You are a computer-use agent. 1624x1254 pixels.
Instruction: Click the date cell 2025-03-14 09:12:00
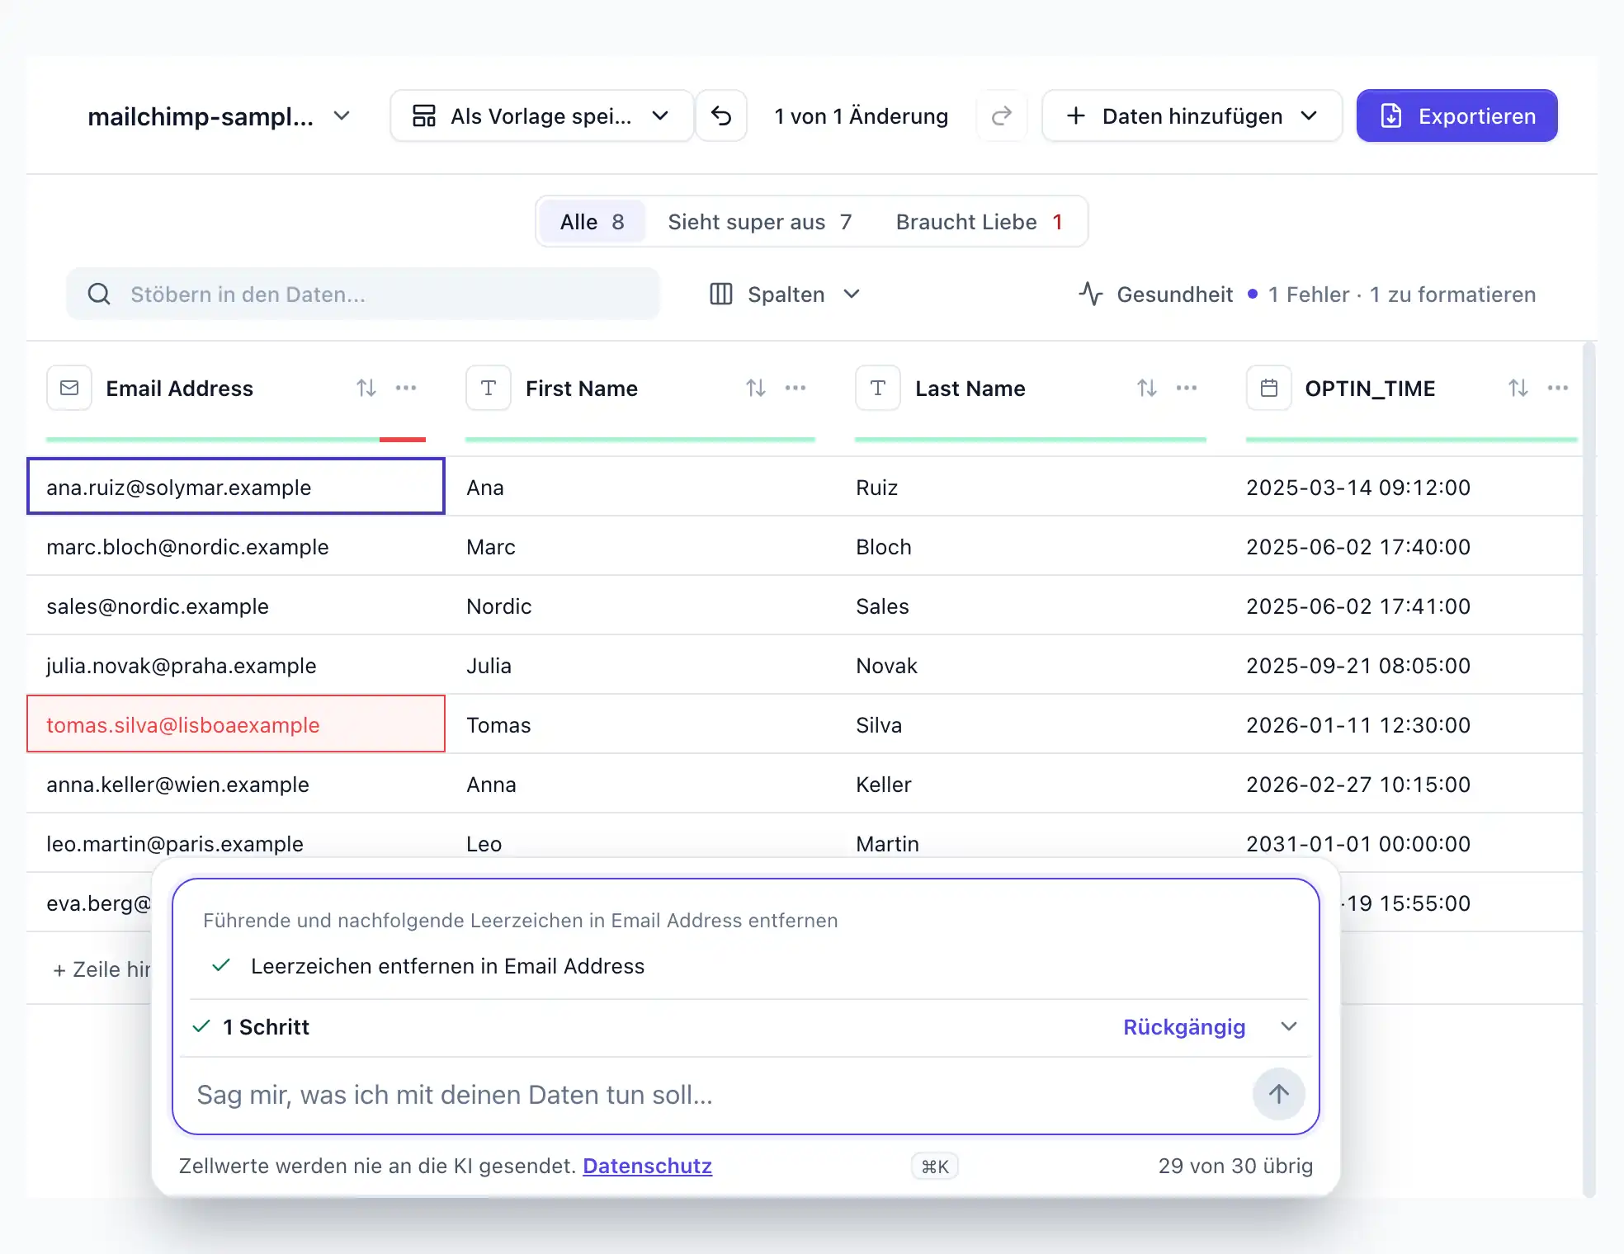(1404, 487)
